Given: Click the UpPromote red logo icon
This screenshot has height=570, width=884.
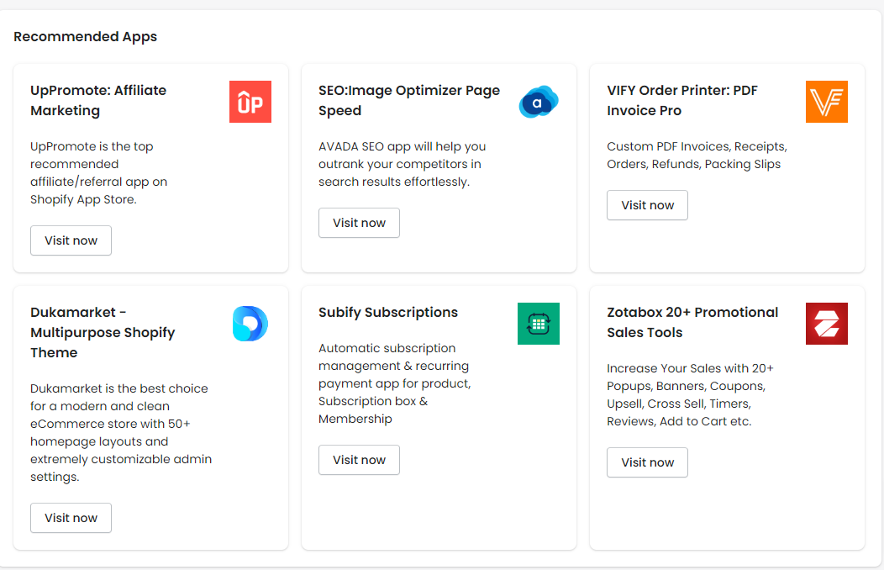Looking at the screenshot, I should coord(250,102).
